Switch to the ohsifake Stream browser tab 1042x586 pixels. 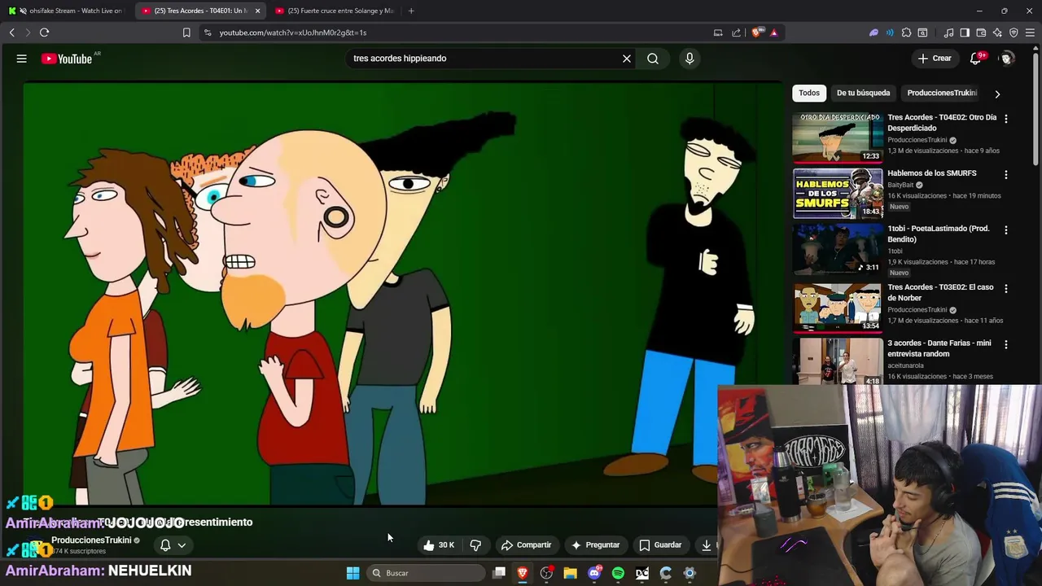coord(68,11)
